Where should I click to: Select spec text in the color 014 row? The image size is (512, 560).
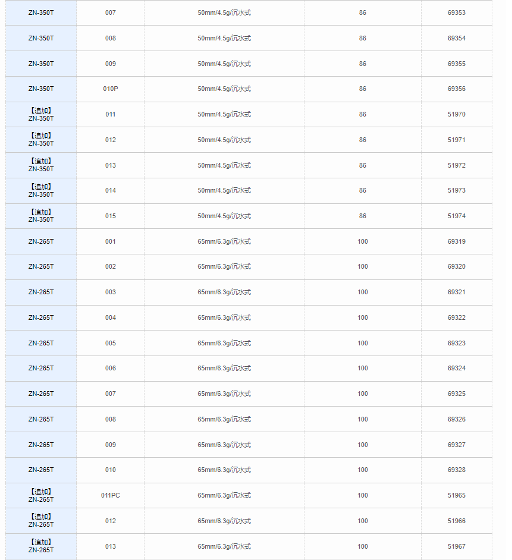tap(224, 190)
